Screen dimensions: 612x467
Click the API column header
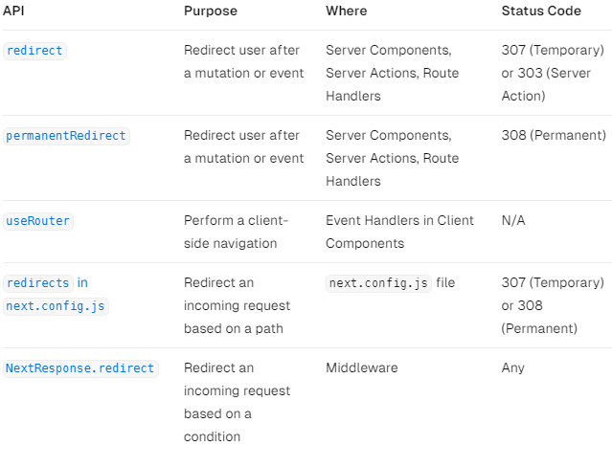tap(12, 11)
